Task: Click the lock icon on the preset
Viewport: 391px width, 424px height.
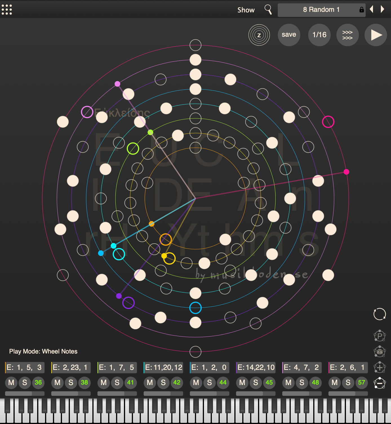Action: [x=361, y=10]
